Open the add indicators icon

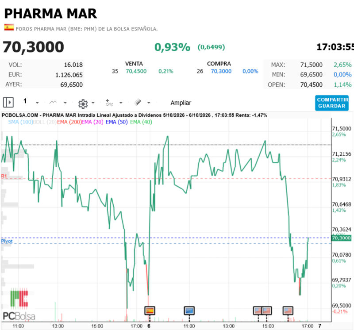(x=109, y=103)
